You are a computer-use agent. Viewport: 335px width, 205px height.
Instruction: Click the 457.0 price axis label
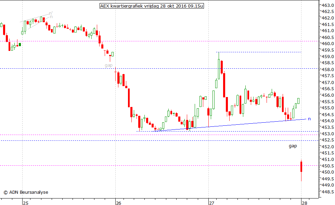click(328, 82)
